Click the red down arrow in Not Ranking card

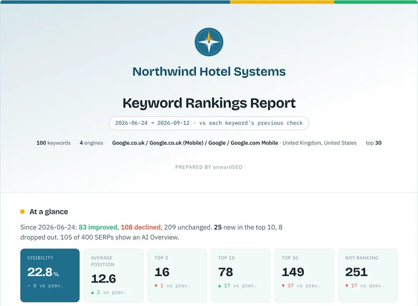(x=347, y=286)
